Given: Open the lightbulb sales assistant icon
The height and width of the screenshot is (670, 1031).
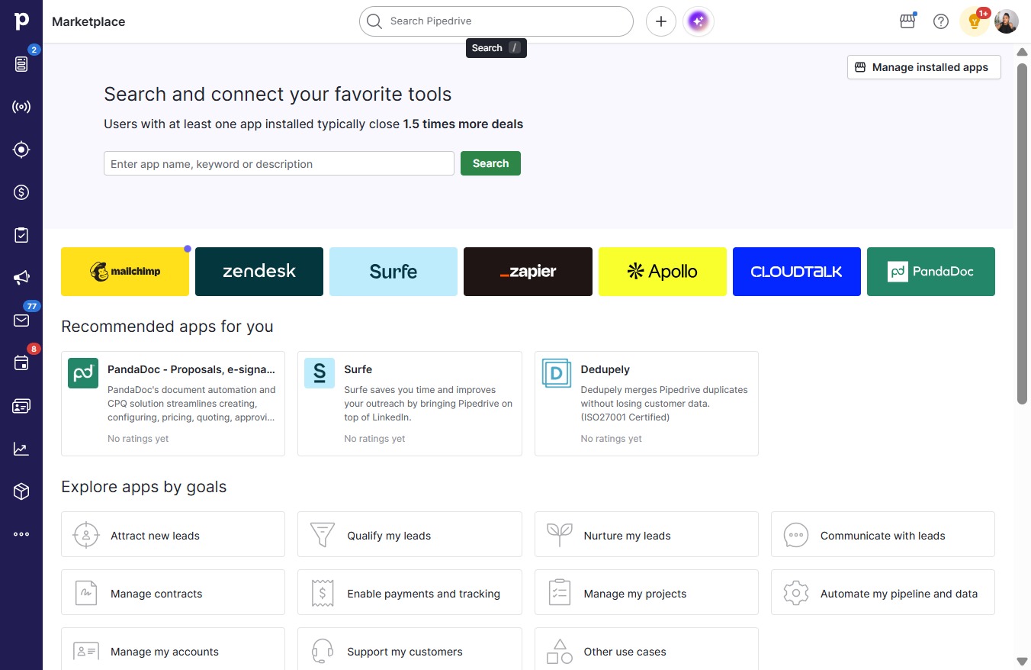Looking at the screenshot, I should [974, 21].
